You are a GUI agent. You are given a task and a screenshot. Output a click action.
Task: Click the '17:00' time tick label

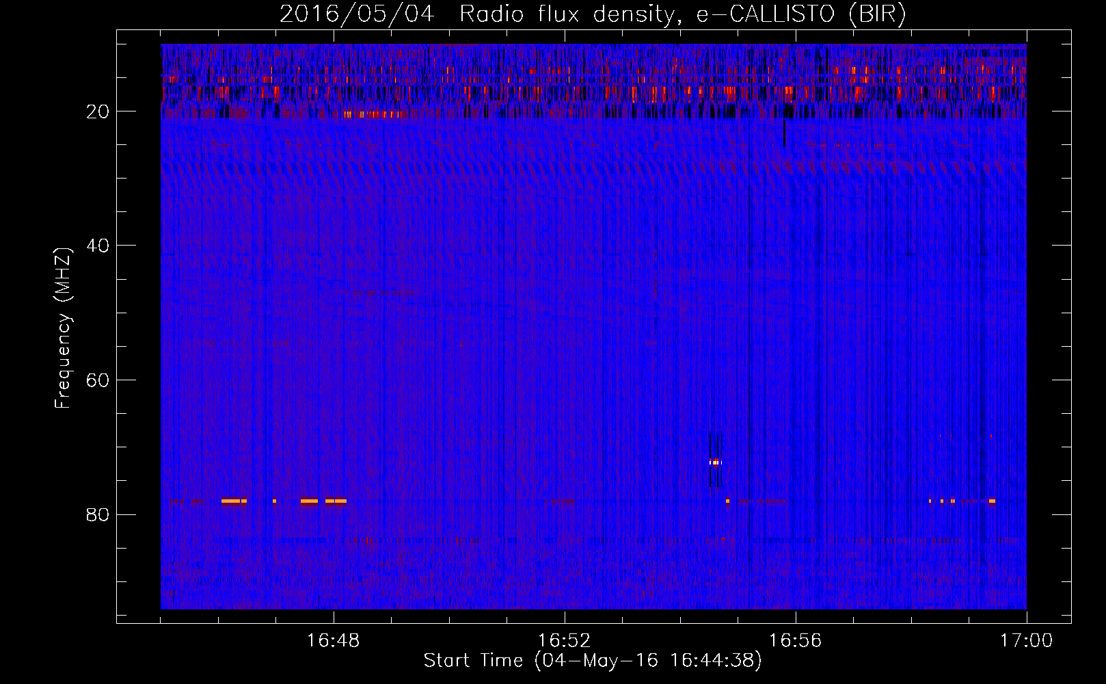click(x=1027, y=641)
